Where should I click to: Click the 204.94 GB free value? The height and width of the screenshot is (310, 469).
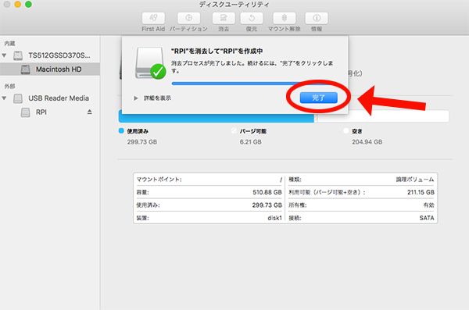[x=367, y=142]
